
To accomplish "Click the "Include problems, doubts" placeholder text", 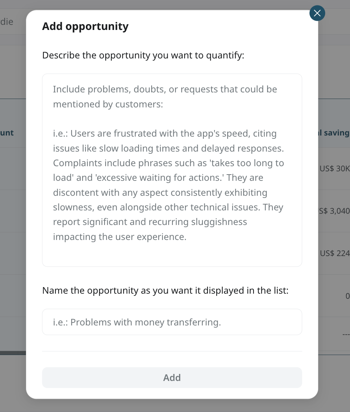I will 165,89.
